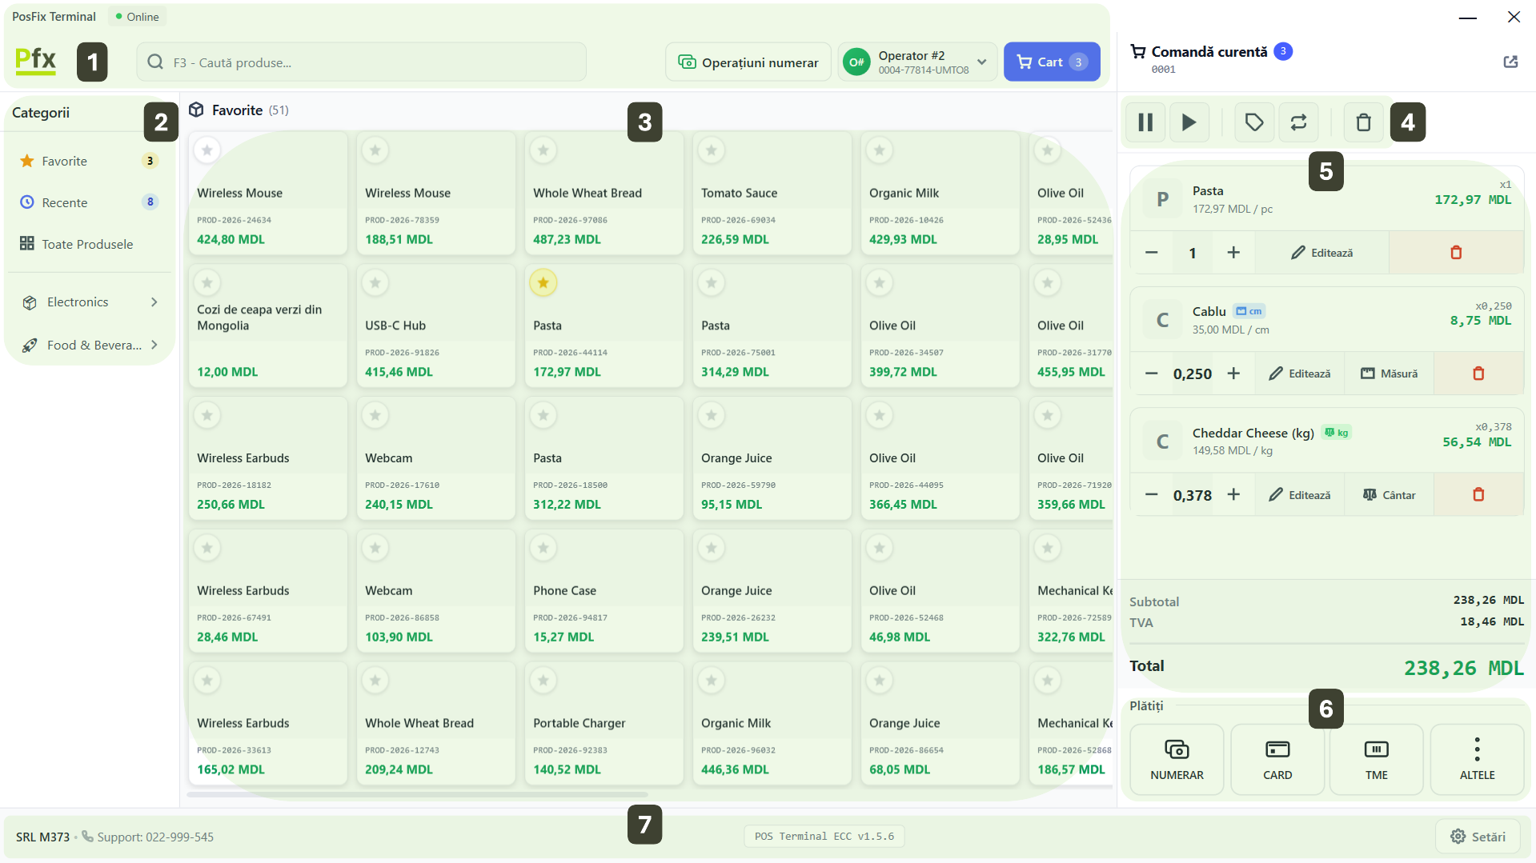Mark USB-C Hub as favorite
1536x863 pixels.
click(x=375, y=282)
